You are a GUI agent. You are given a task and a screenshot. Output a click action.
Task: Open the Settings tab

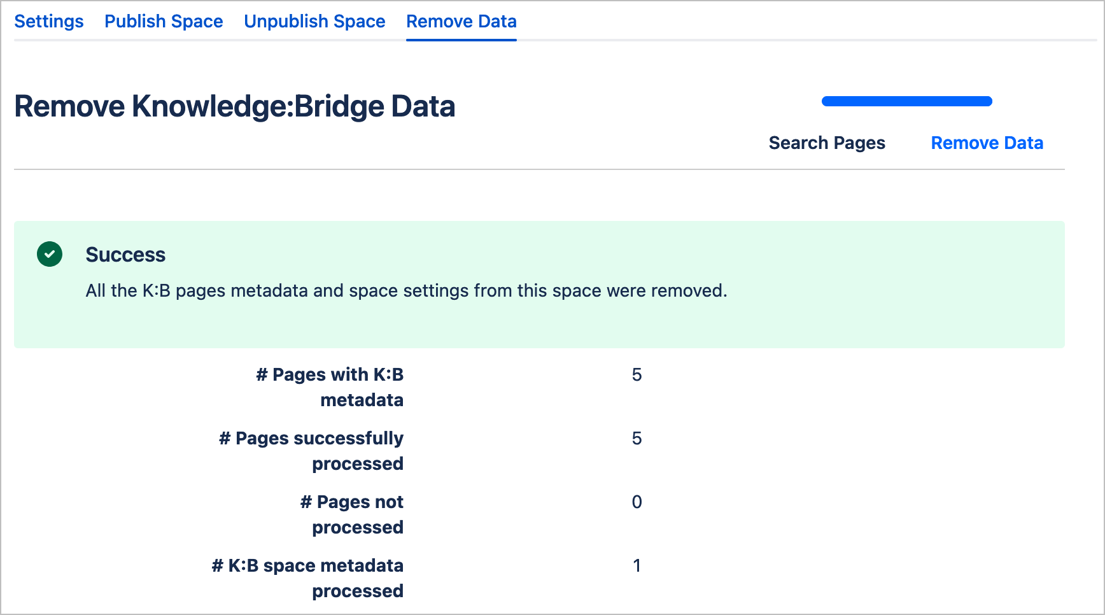pyautogui.click(x=49, y=22)
